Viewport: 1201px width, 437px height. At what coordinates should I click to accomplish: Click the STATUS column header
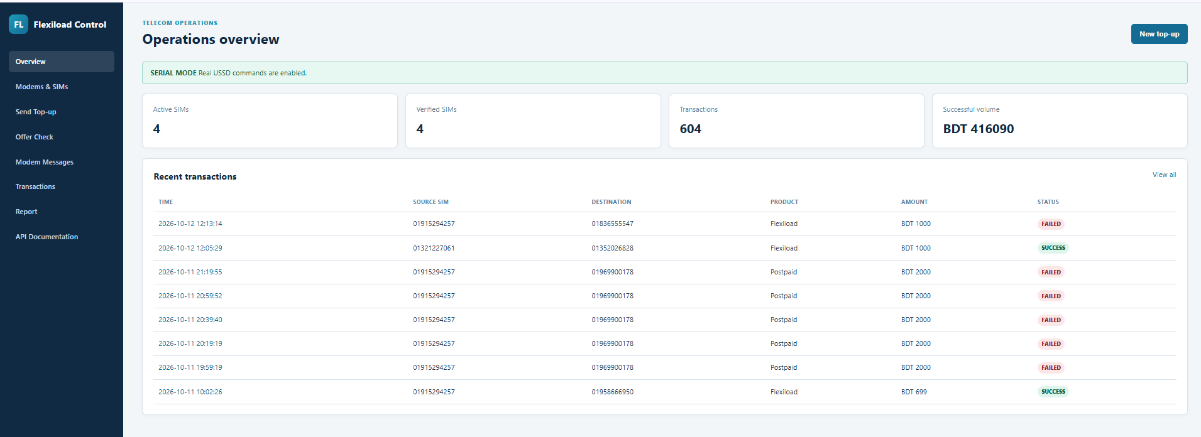[x=1048, y=202]
